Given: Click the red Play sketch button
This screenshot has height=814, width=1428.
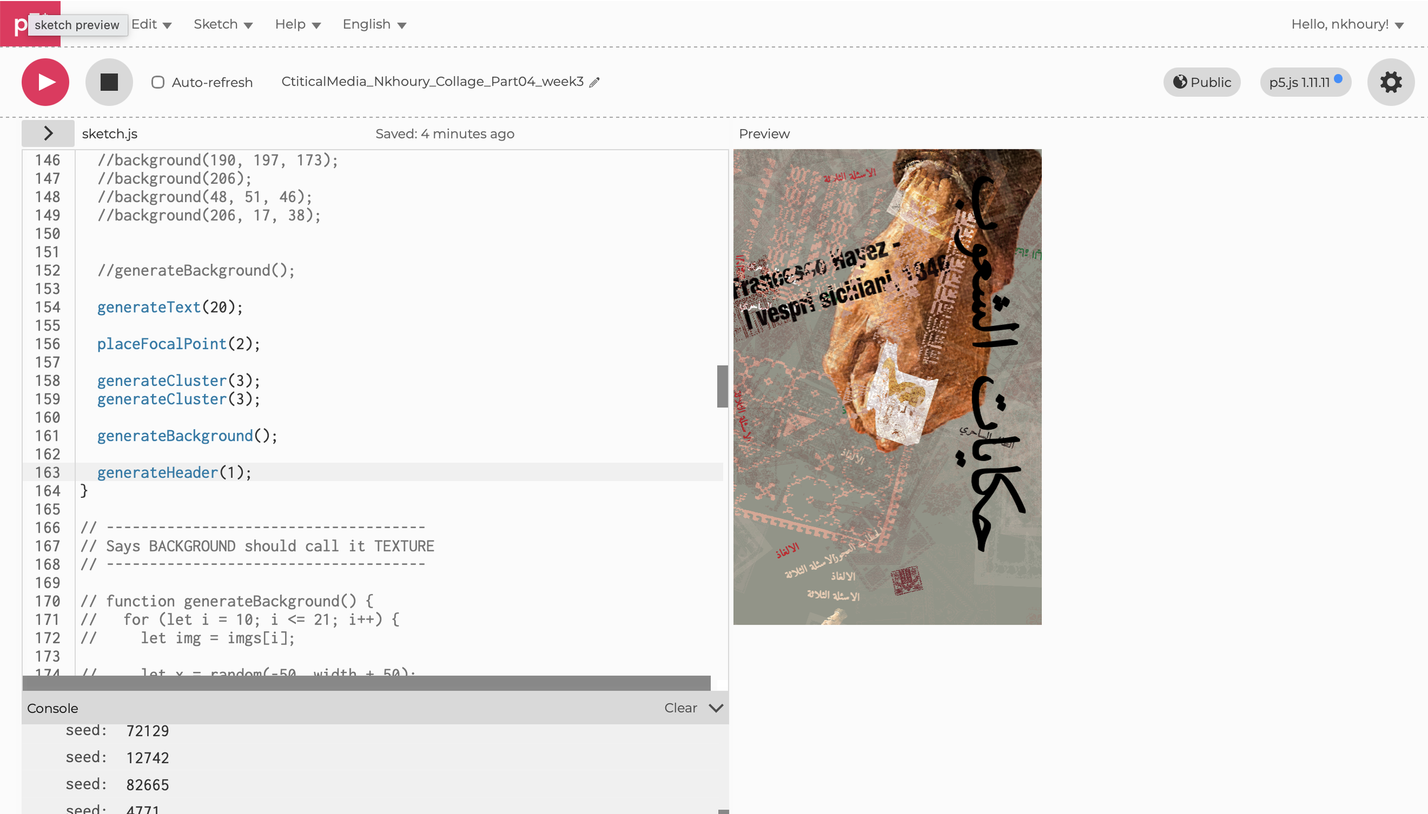Looking at the screenshot, I should (x=46, y=82).
